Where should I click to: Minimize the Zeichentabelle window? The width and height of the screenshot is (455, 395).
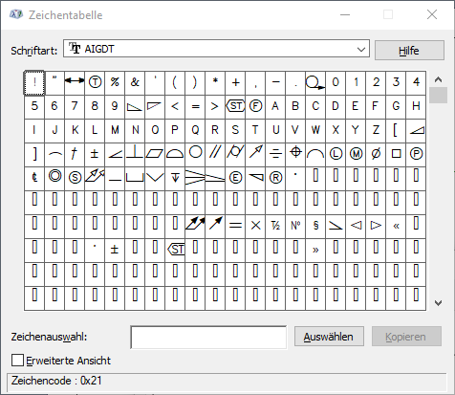[x=345, y=14]
